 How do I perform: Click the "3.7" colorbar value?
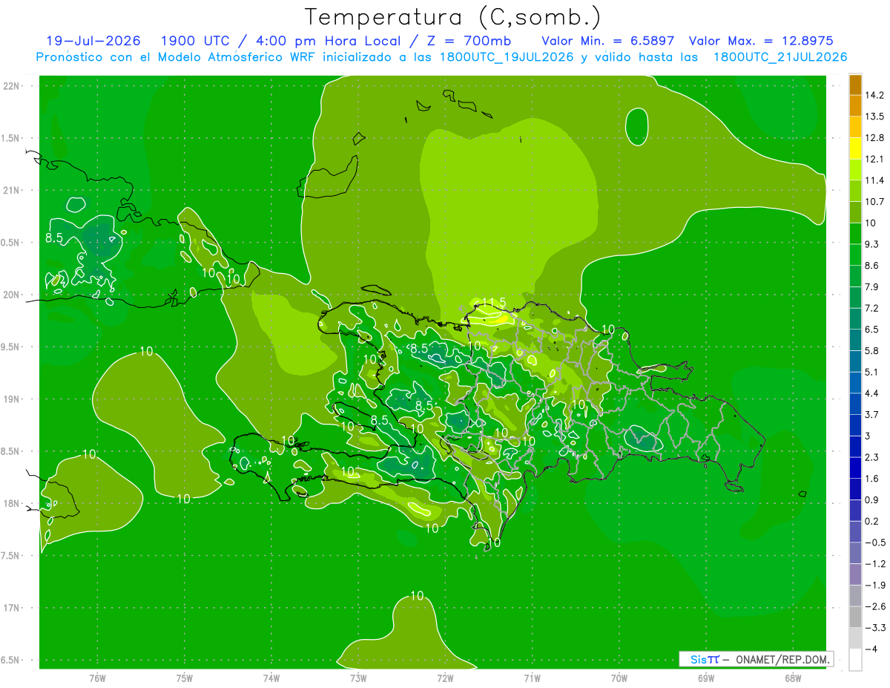tap(872, 414)
